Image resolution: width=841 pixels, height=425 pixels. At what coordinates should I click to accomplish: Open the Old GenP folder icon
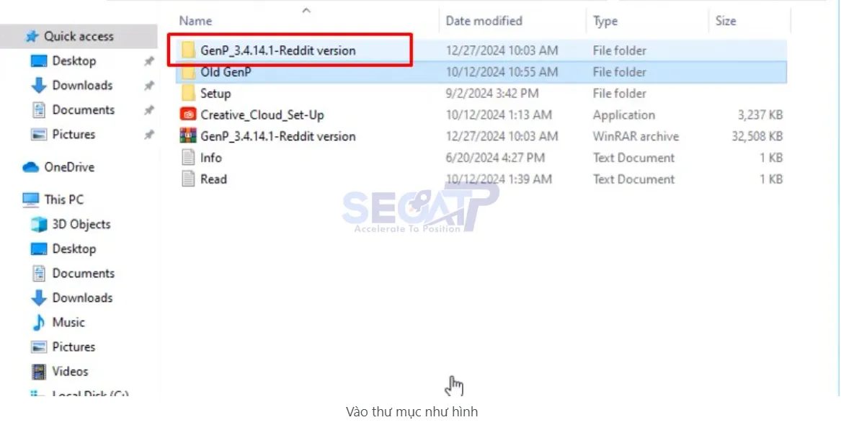click(x=188, y=72)
